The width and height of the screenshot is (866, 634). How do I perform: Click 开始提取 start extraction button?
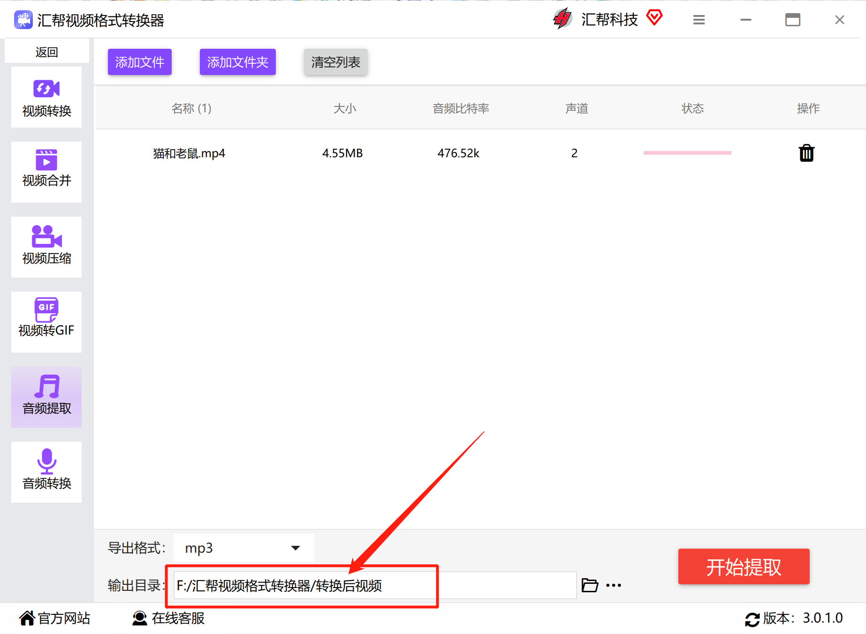point(744,566)
